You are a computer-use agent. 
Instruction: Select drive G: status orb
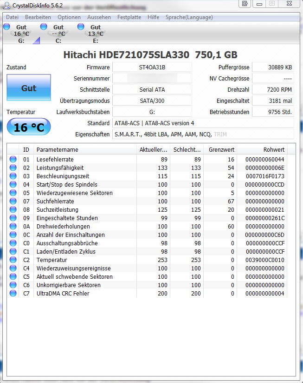6,27
